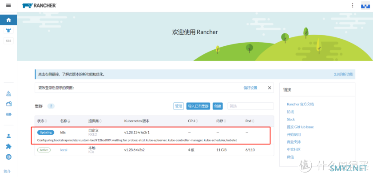Viewport: 373px width, 177px height.
Task: Select the v1.28.6+k3s2 version text
Action: 135,150
